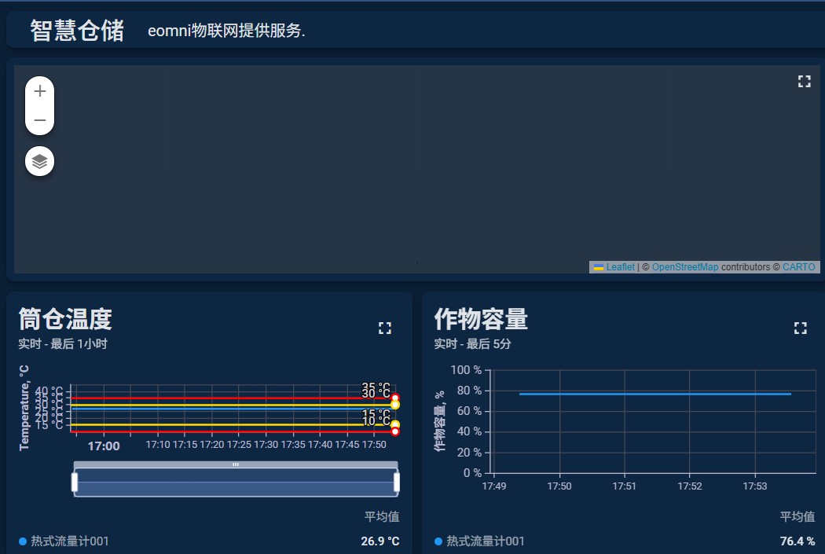
Task: Click the 智慧仓储 dashboard title
Action: 77,31
